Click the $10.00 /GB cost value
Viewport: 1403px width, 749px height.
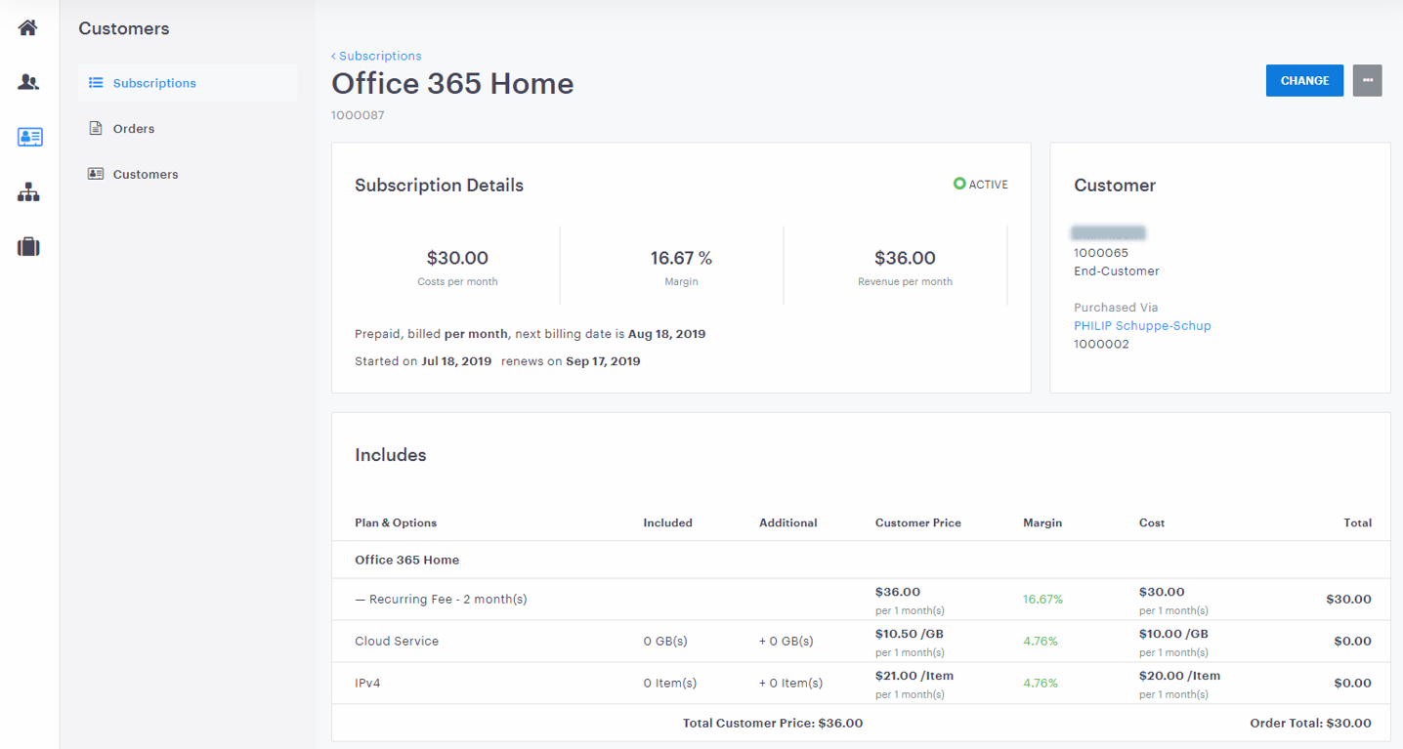click(x=1173, y=634)
